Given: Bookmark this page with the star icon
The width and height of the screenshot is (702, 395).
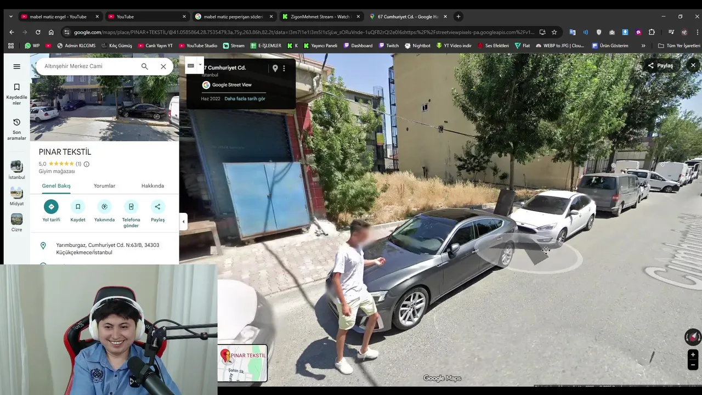Looking at the screenshot, I should pos(554,32).
